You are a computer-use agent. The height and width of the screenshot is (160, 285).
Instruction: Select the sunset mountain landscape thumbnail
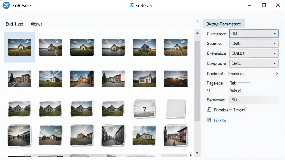tap(176, 79)
